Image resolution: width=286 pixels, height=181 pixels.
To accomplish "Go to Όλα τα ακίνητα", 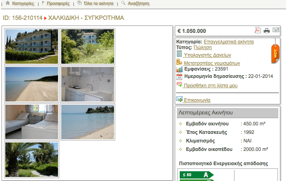I will [99, 4].
